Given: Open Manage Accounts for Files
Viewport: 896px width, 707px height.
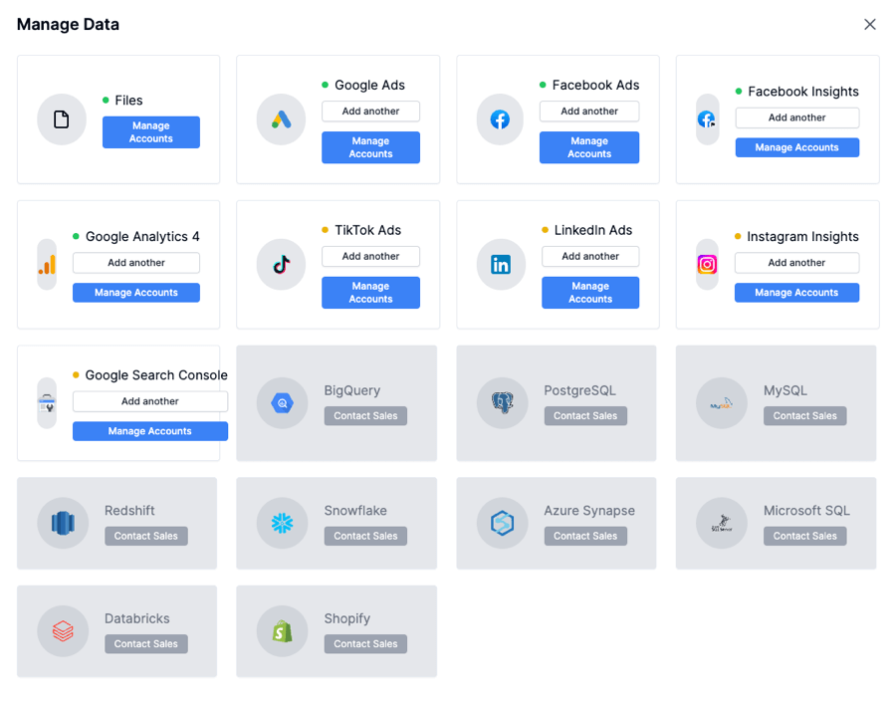Looking at the screenshot, I should (151, 132).
